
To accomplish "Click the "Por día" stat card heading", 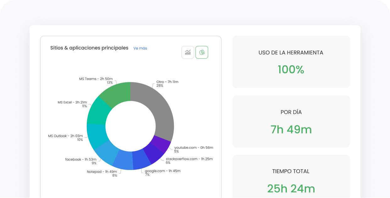I will click(x=291, y=112).
